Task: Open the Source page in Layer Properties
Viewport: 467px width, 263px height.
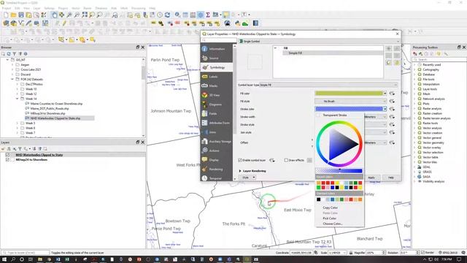Action: (x=217, y=58)
